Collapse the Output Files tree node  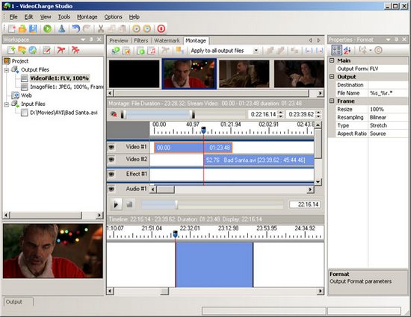pos(7,70)
